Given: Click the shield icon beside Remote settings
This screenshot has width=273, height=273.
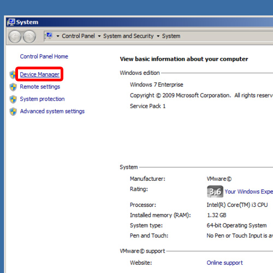Looking at the screenshot, I should point(13,87).
